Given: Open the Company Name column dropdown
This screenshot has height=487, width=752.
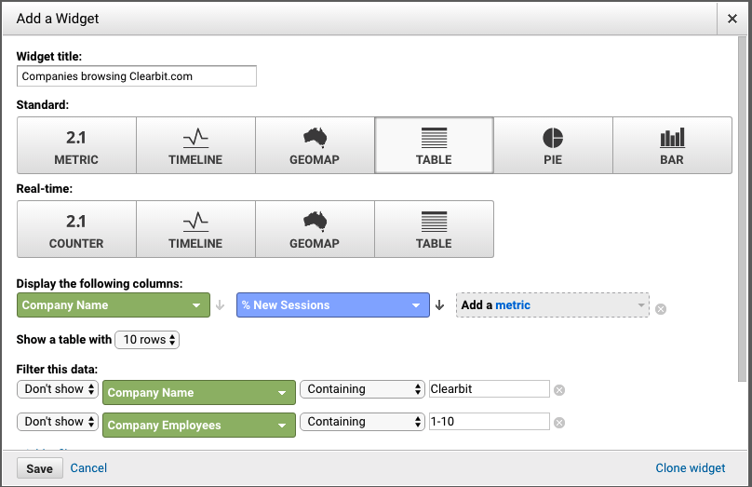Looking at the screenshot, I should pyautogui.click(x=114, y=305).
